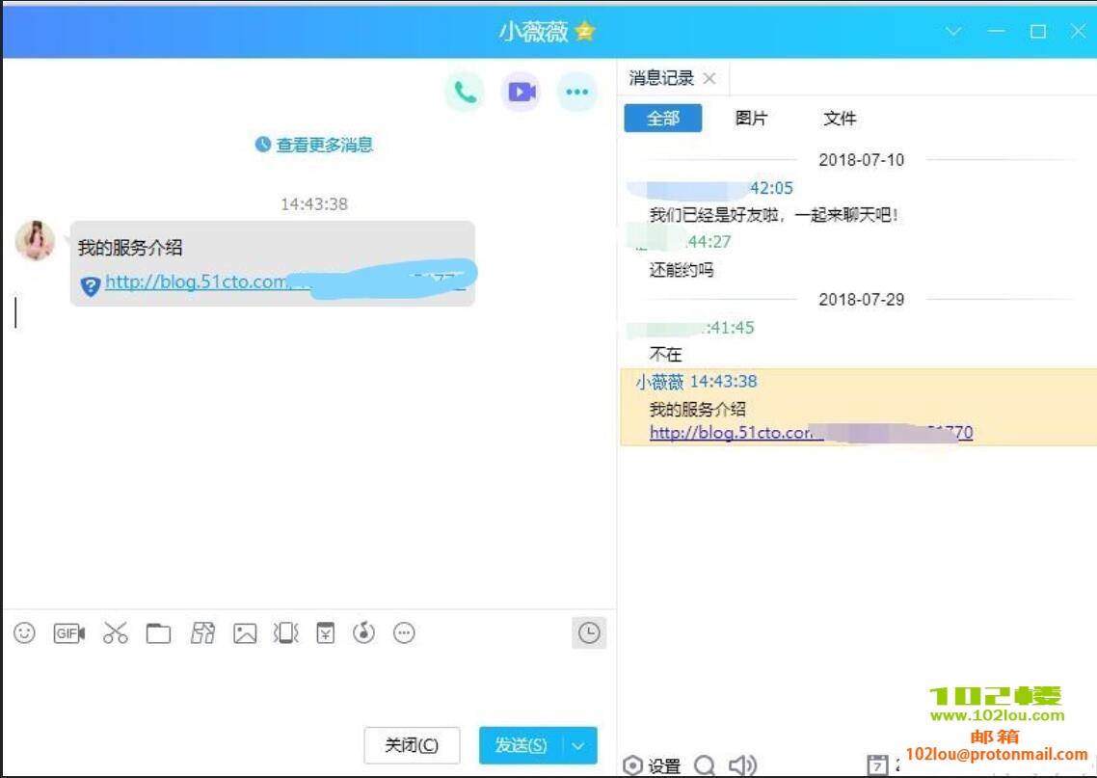Click the red envelope yen icon

pos(326,633)
